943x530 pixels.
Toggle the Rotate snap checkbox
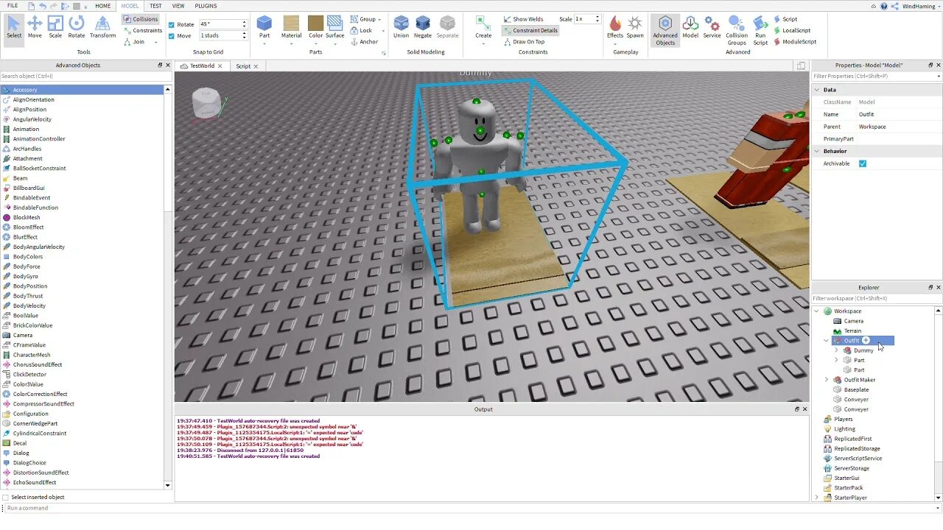(x=172, y=24)
